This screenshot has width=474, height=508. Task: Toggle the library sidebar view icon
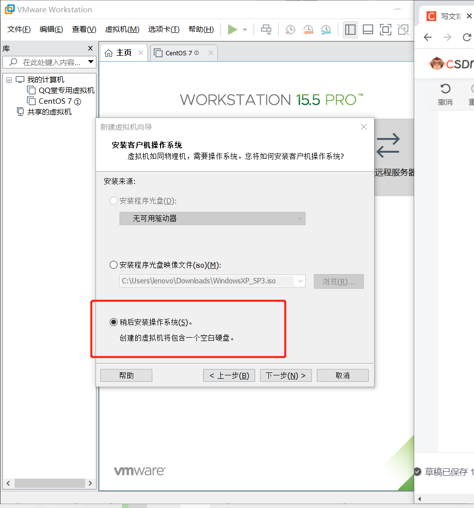coord(350,30)
